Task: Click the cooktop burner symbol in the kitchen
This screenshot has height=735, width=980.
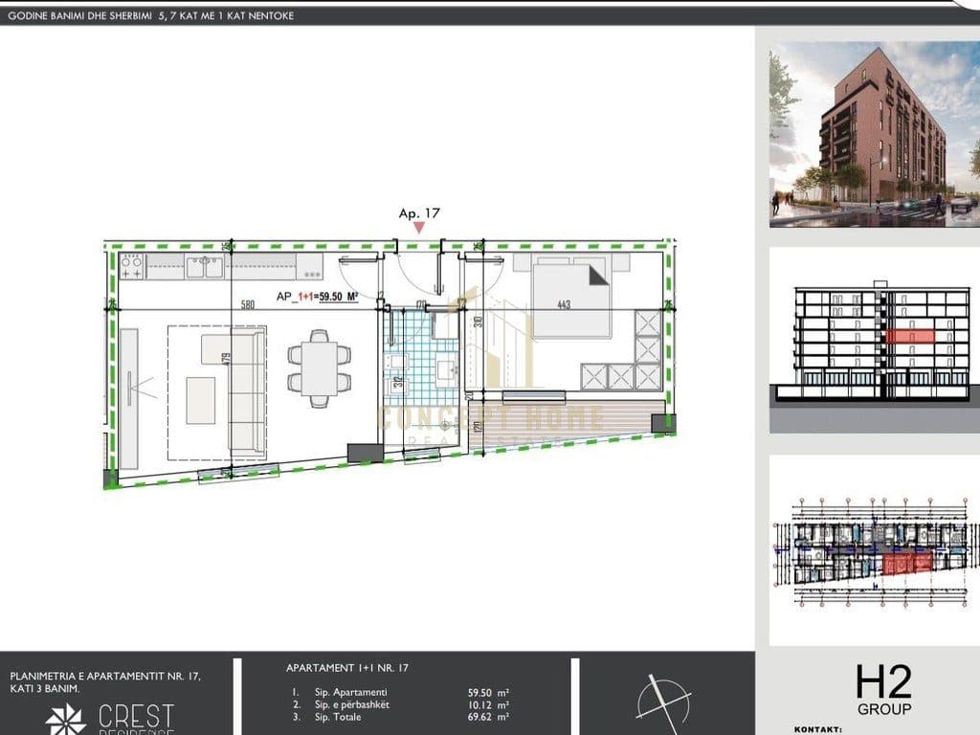Action: point(132,267)
